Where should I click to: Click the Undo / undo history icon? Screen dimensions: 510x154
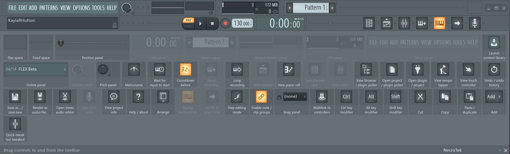[x=494, y=70]
